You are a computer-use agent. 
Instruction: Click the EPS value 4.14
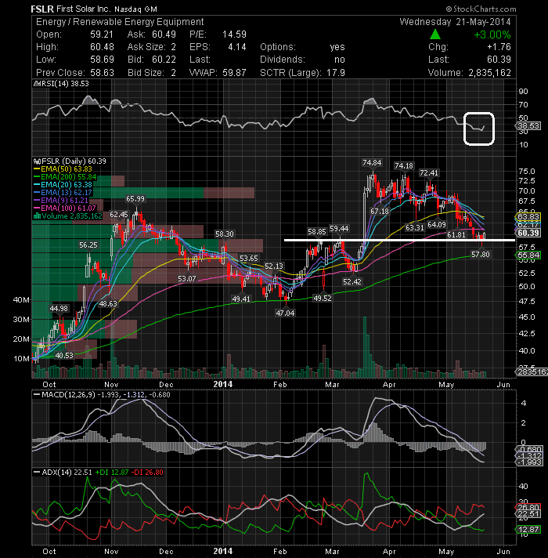(x=237, y=47)
